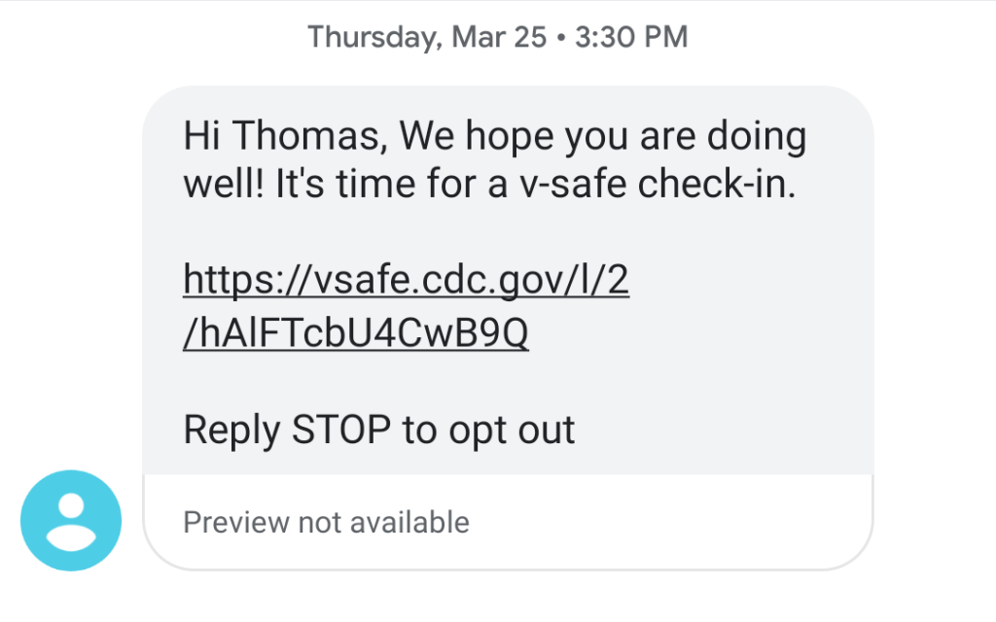The height and width of the screenshot is (622, 996).
Task: Tap the sender's contact avatar icon
Action: point(71,520)
